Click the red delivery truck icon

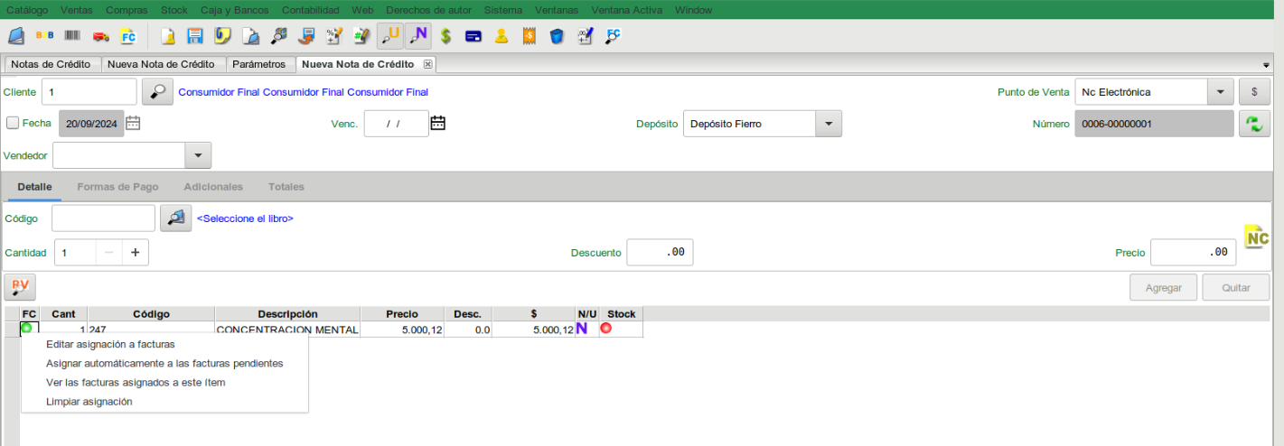click(100, 36)
